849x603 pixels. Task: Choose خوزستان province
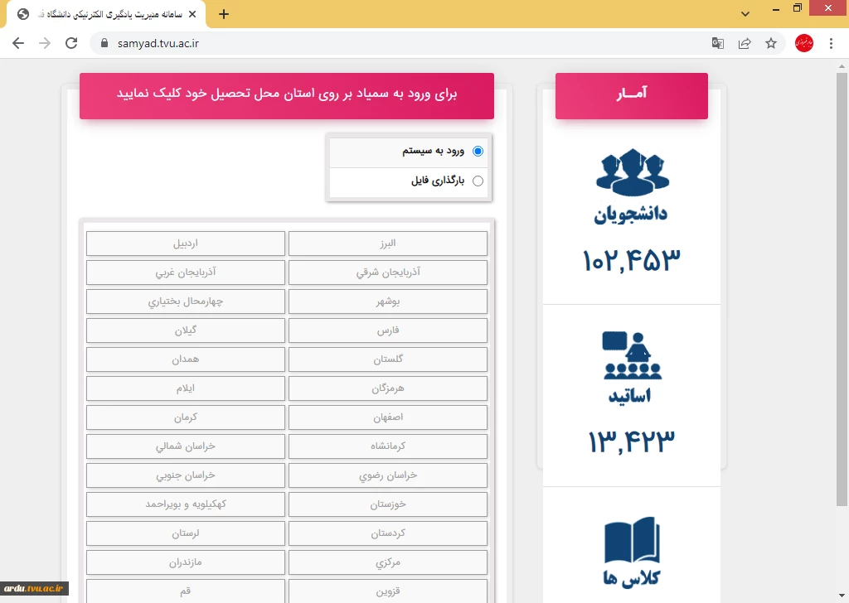[x=388, y=504]
